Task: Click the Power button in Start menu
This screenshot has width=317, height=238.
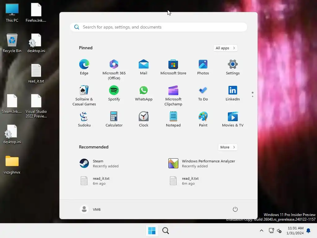Action: (x=235, y=209)
